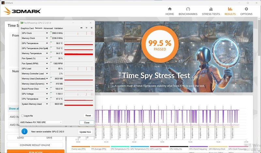Click Compare Result Online button

[35, 145]
